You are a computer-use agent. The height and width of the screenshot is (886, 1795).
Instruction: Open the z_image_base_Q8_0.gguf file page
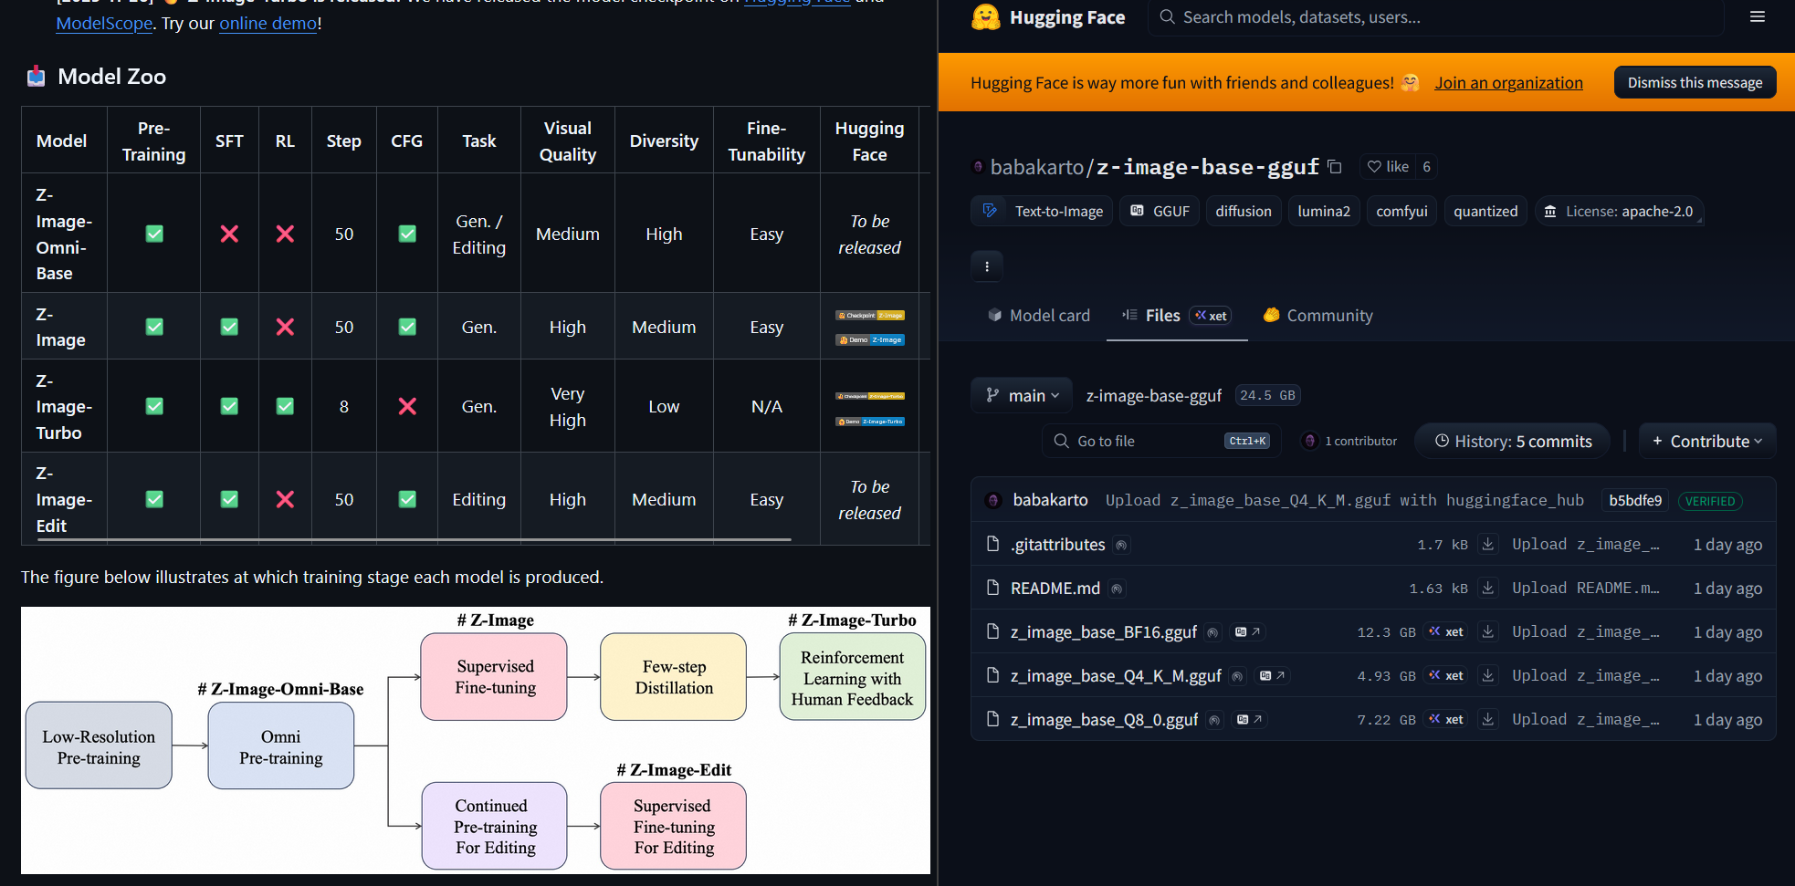click(x=1105, y=719)
